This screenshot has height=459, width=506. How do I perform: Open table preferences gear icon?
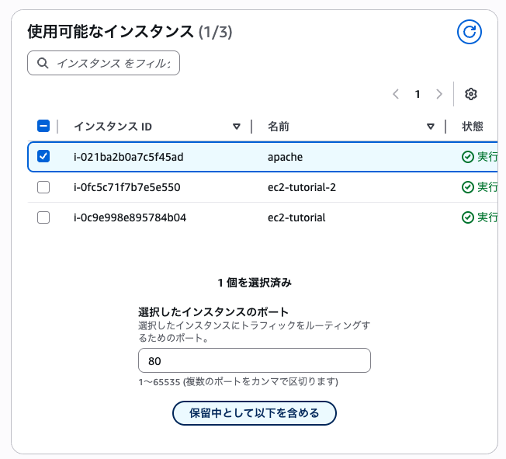click(x=471, y=94)
